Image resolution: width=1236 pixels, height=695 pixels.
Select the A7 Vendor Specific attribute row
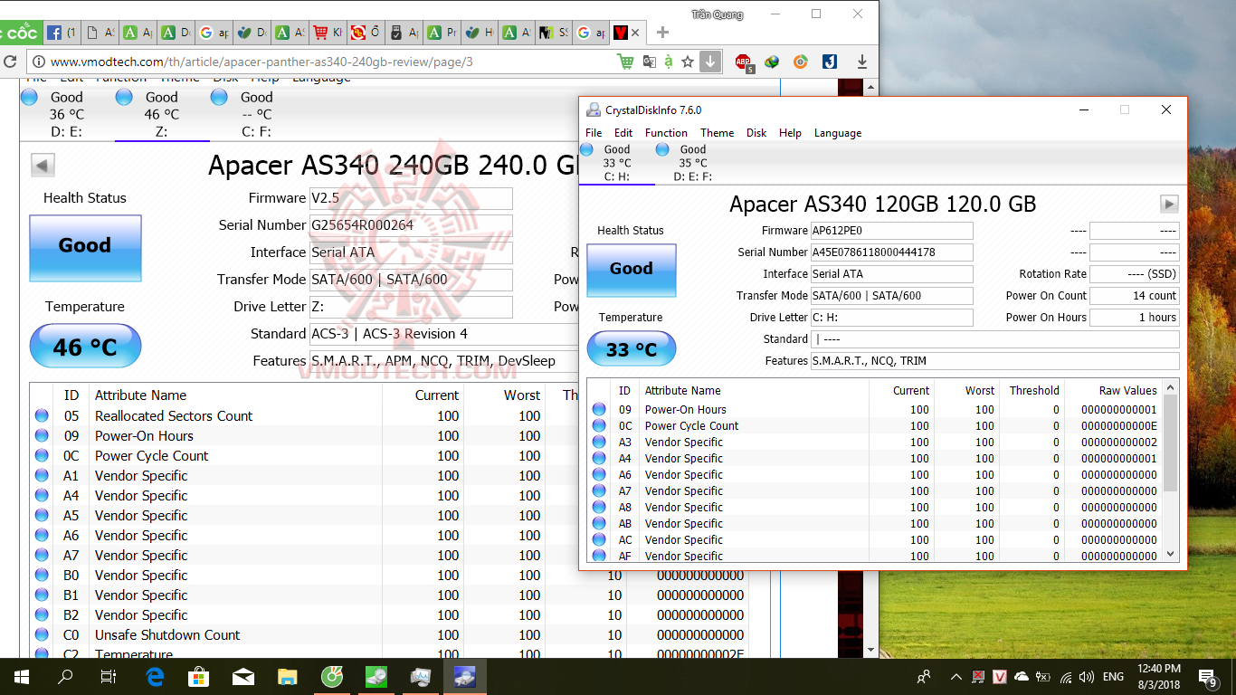(874, 491)
